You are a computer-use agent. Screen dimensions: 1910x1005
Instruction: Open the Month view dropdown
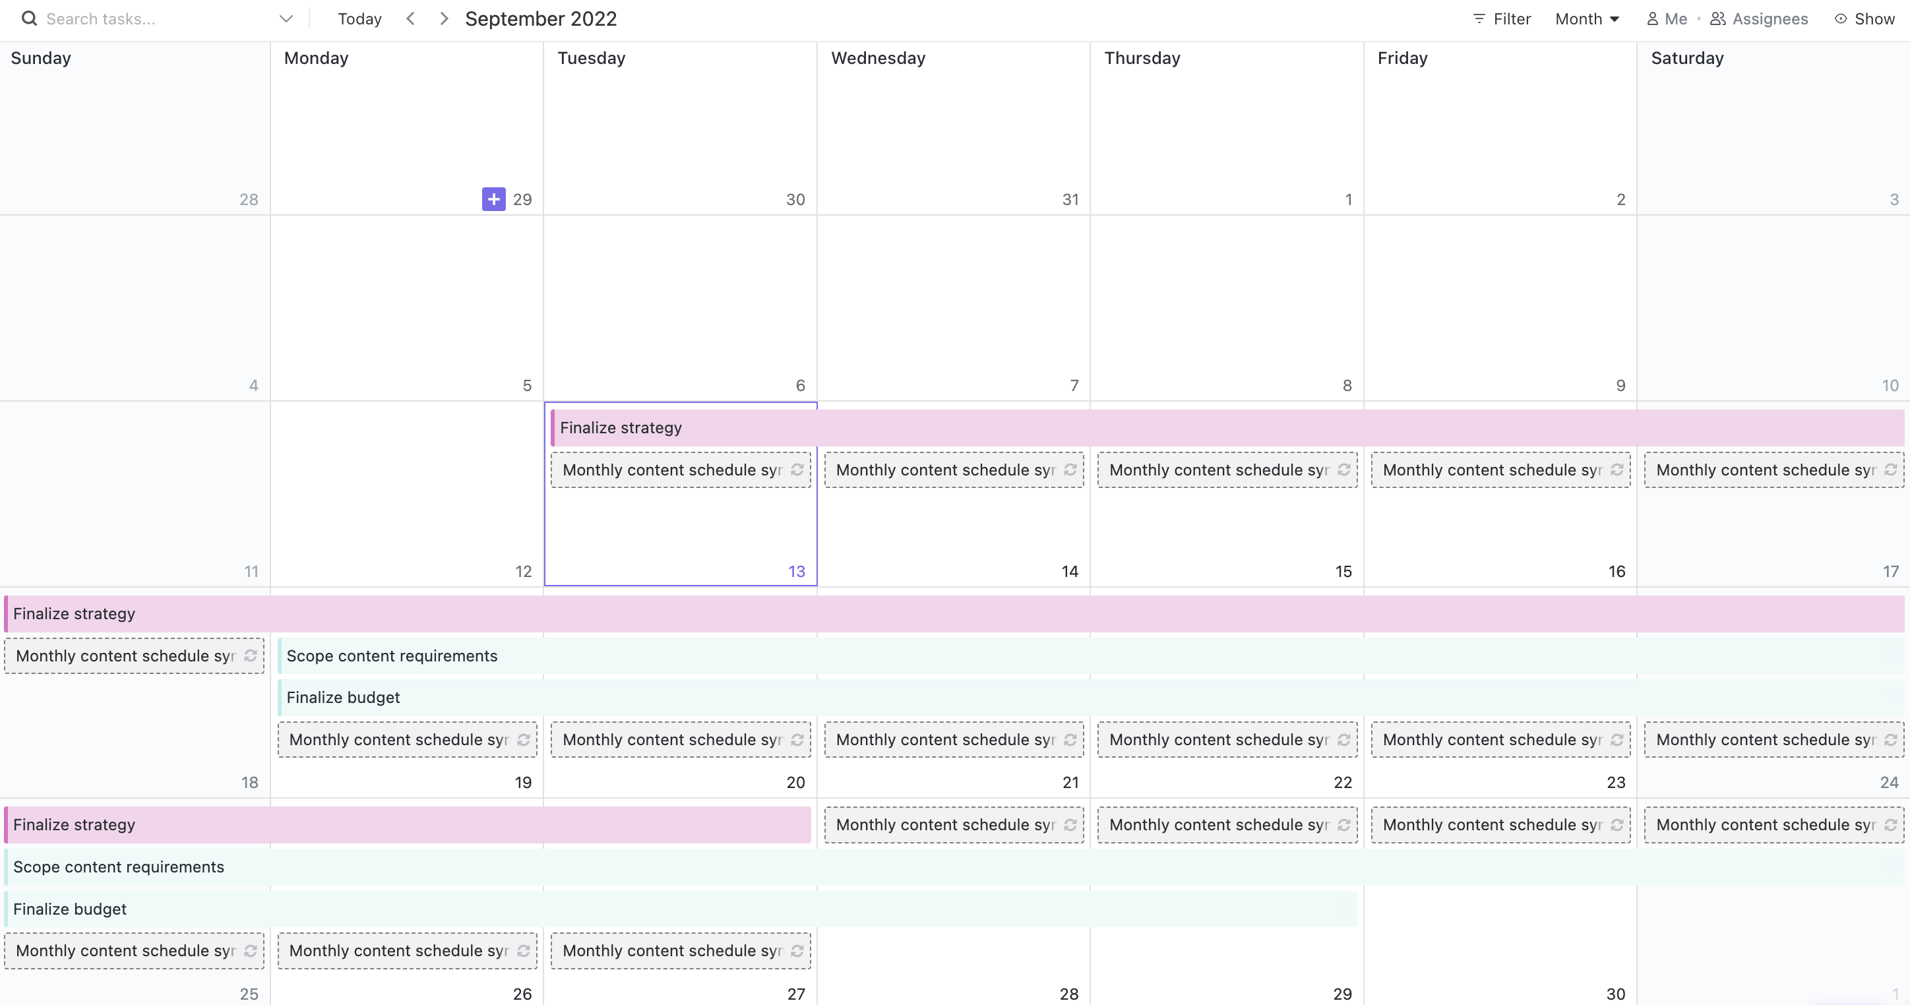point(1587,18)
